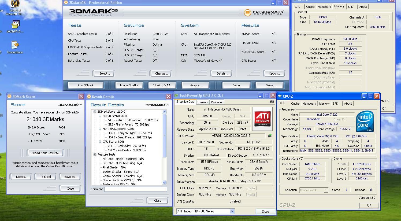Click Close button in Result Details

click(x=158, y=201)
